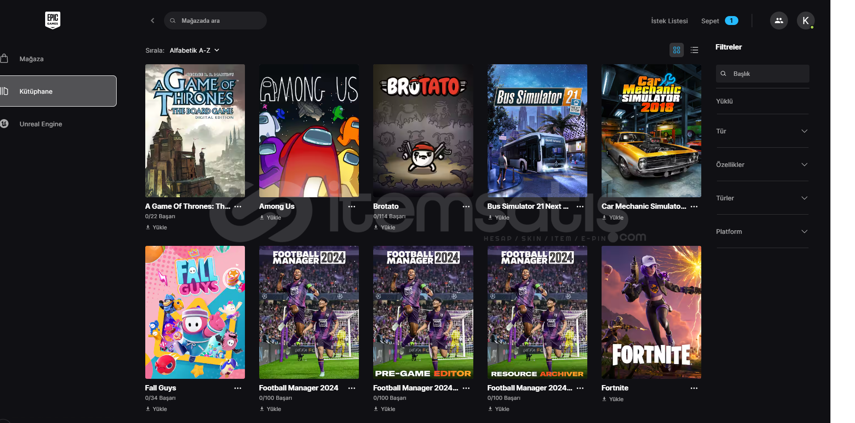Image resolution: width=855 pixels, height=423 pixels.
Task: Open more options for Fortnite
Action: coord(694,388)
